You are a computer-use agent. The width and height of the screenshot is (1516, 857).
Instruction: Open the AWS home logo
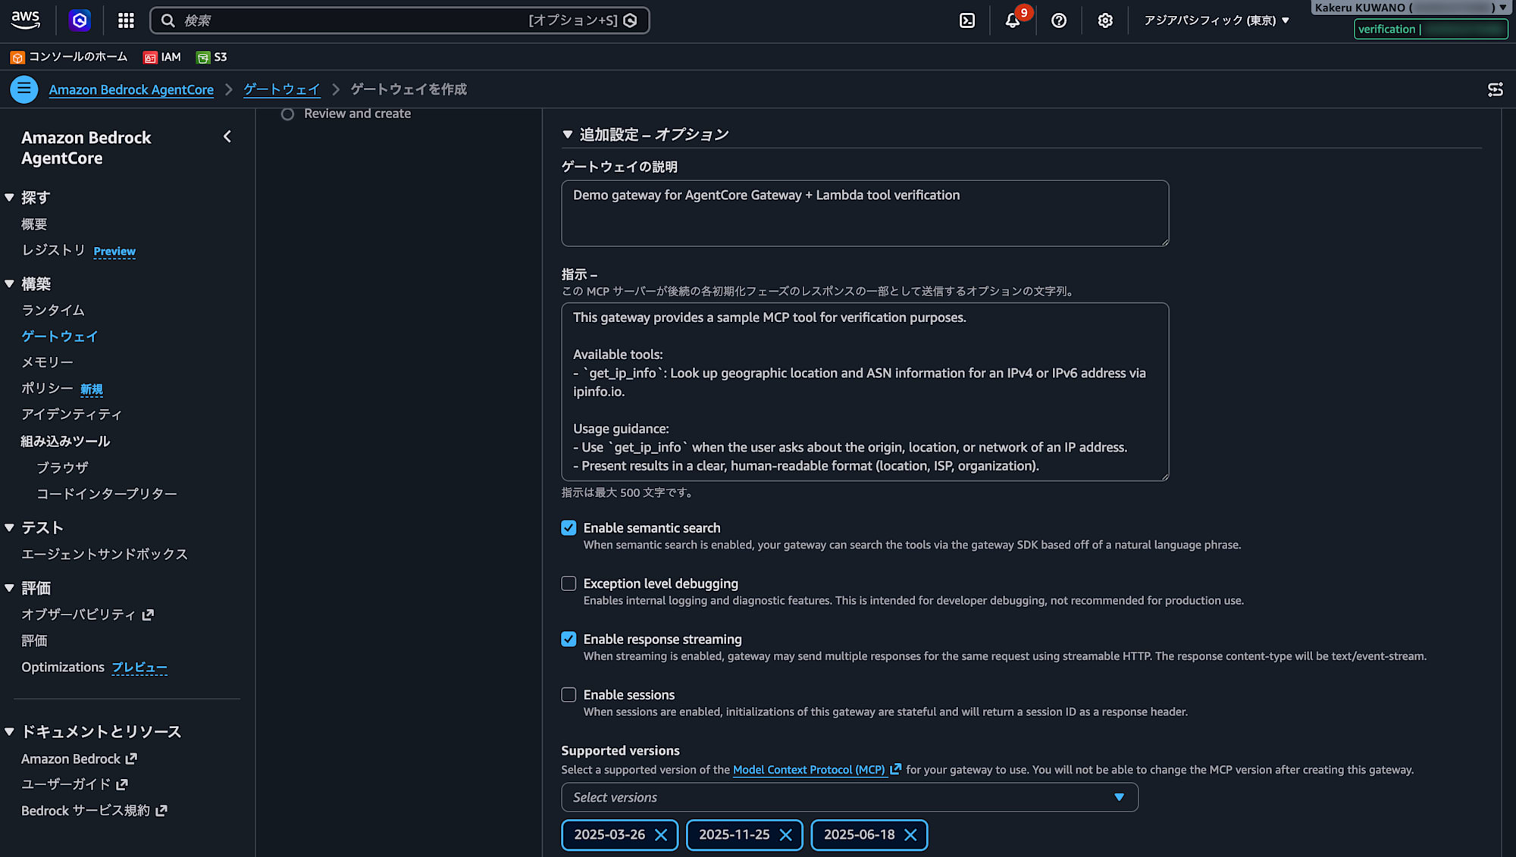tap(25, 20)
